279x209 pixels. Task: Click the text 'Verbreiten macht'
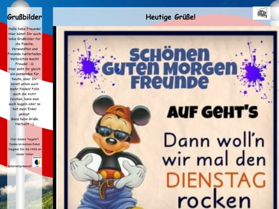(25, 59)
